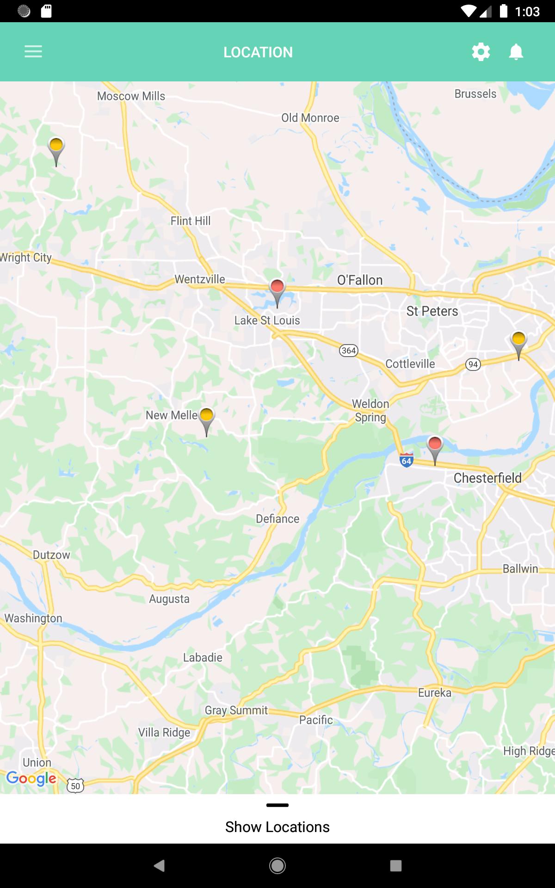Select the yellow pin near Moscow Mills
This screenshot has width=555, height=888.
coord(56,152)
